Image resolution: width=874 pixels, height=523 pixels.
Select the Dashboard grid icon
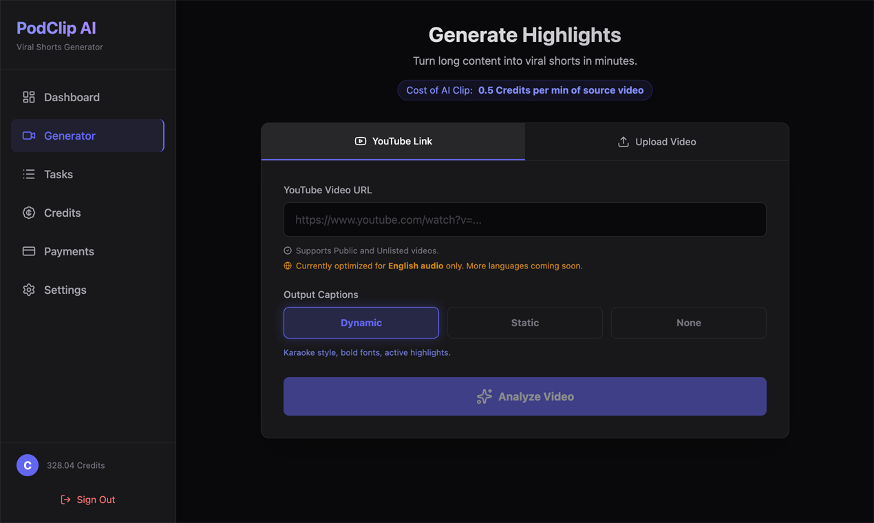pyautogui.click(x=28, y=97)
